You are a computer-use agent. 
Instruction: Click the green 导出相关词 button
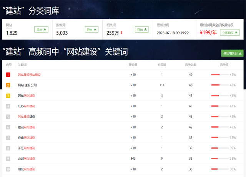point(232,53)
